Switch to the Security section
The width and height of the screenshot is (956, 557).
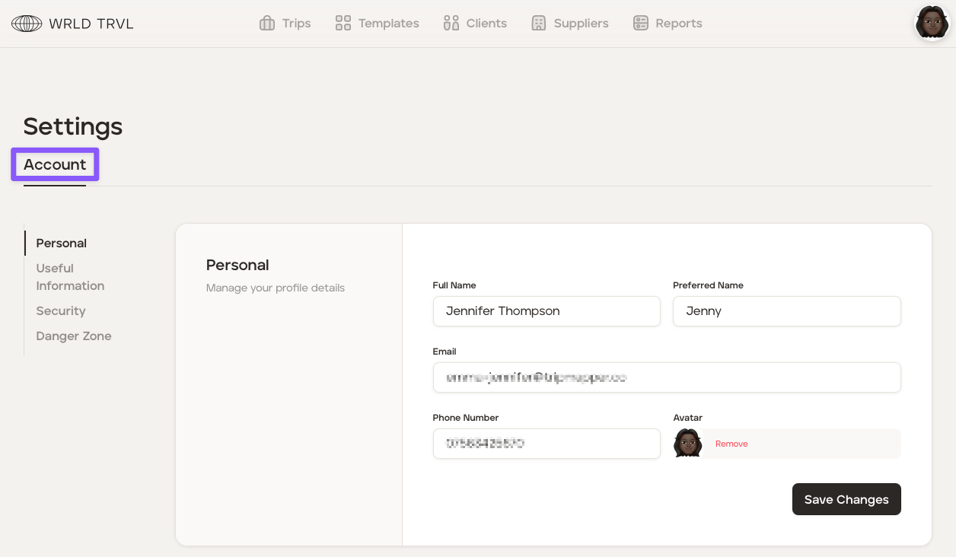pyautogui.click(x=61, y=311)
